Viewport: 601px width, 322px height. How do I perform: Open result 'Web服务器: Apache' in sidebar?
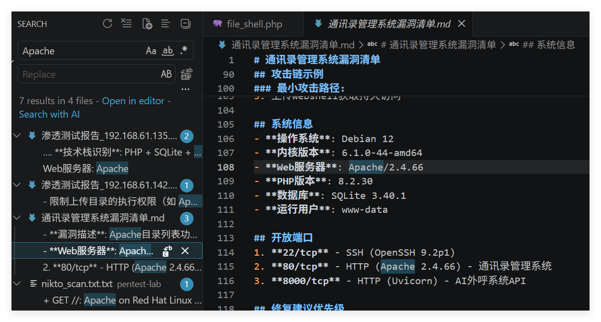tap(86, 168)
